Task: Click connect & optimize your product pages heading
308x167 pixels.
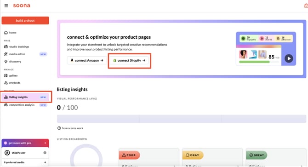Action: pos(109,37)
